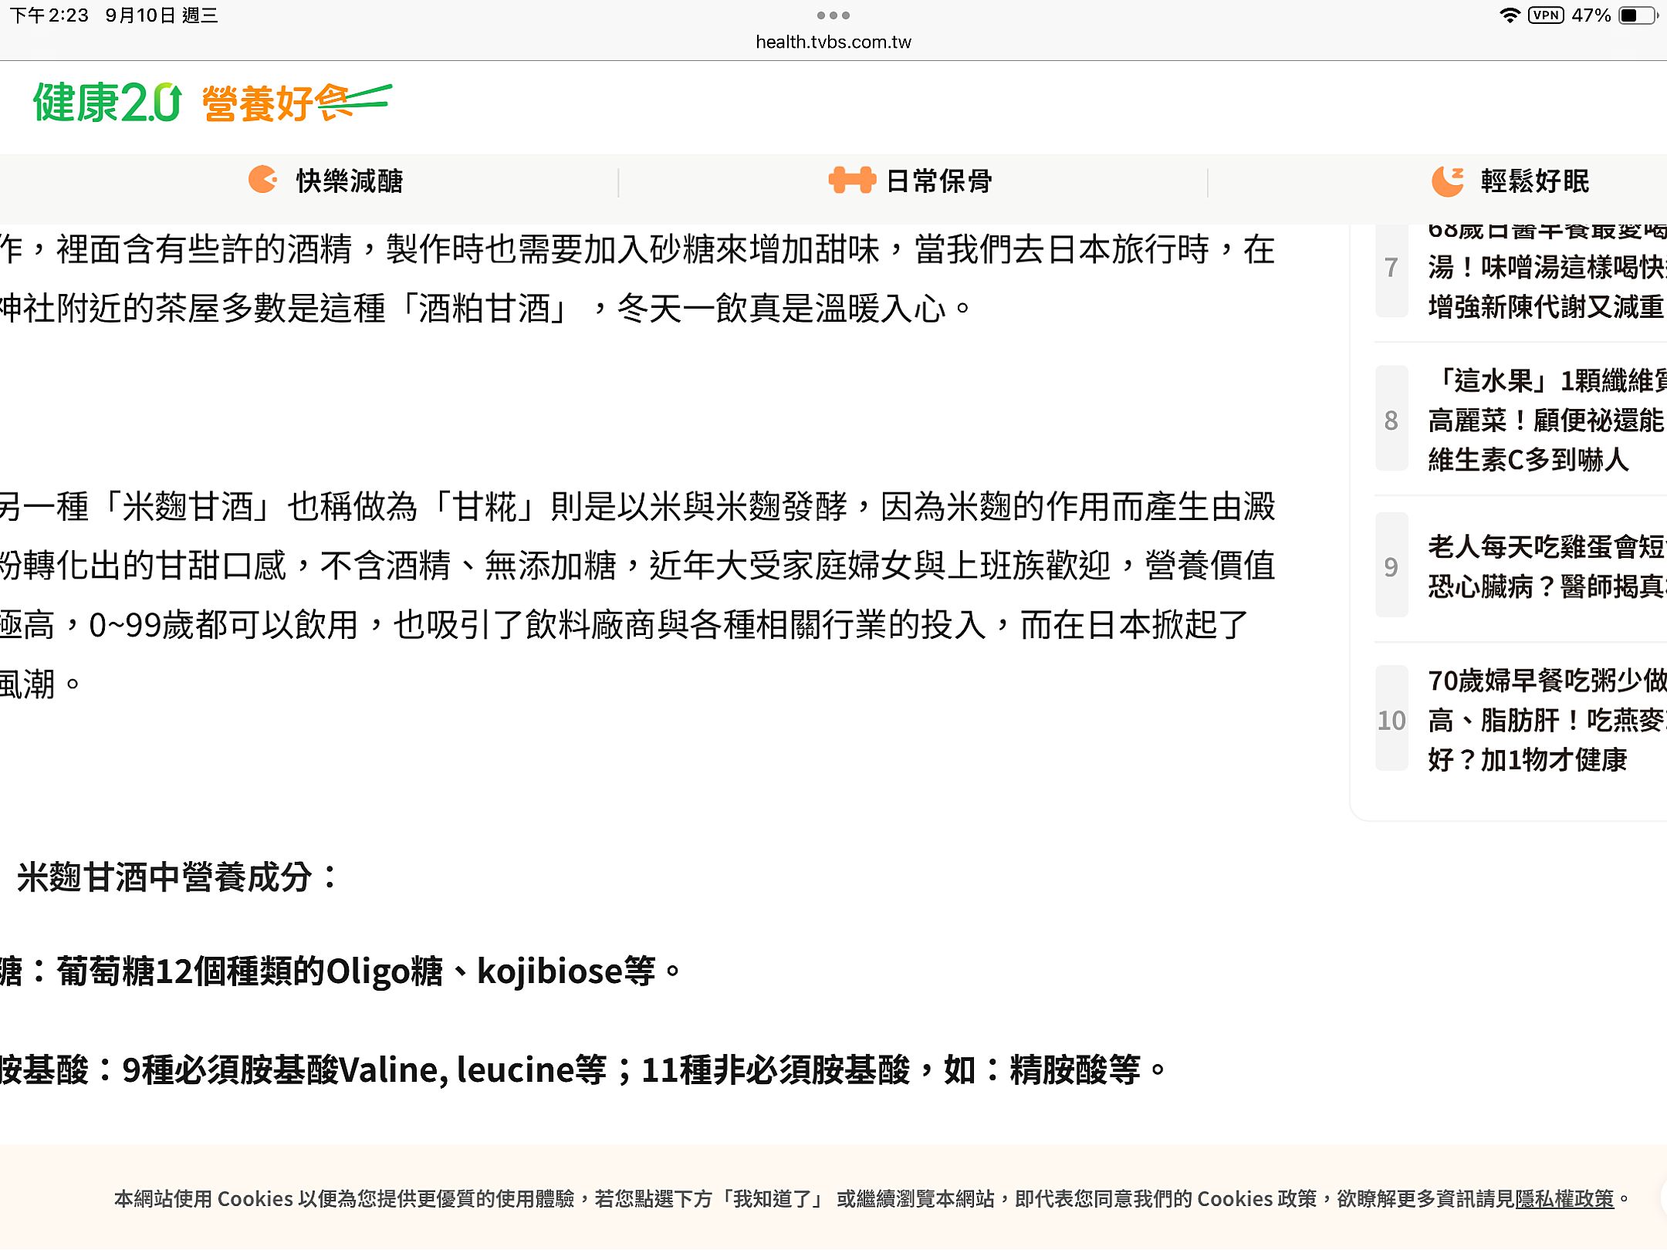This screenshot has height=1250, width=1667.
Task: Open ranked article 10 about 燕麥
Action: (1545, 720)
